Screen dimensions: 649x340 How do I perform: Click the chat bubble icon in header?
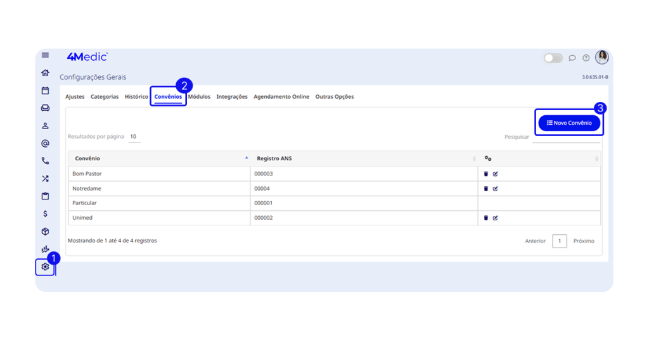[572, 58]
